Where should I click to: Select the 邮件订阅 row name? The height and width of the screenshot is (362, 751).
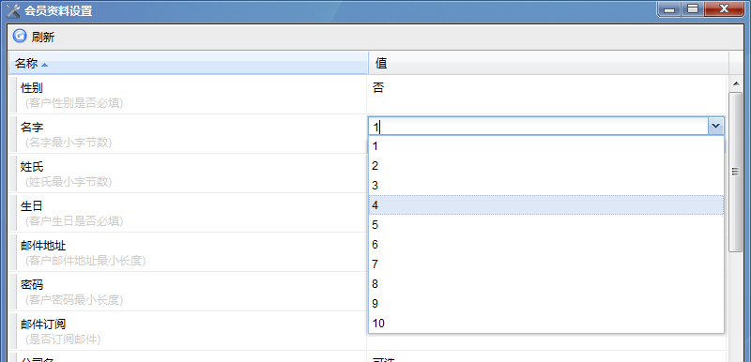(x=43, y=324)
